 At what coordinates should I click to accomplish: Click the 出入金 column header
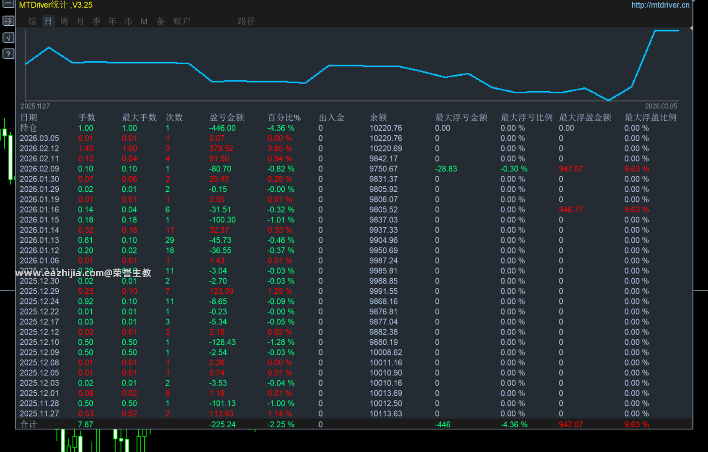point(332,117)
